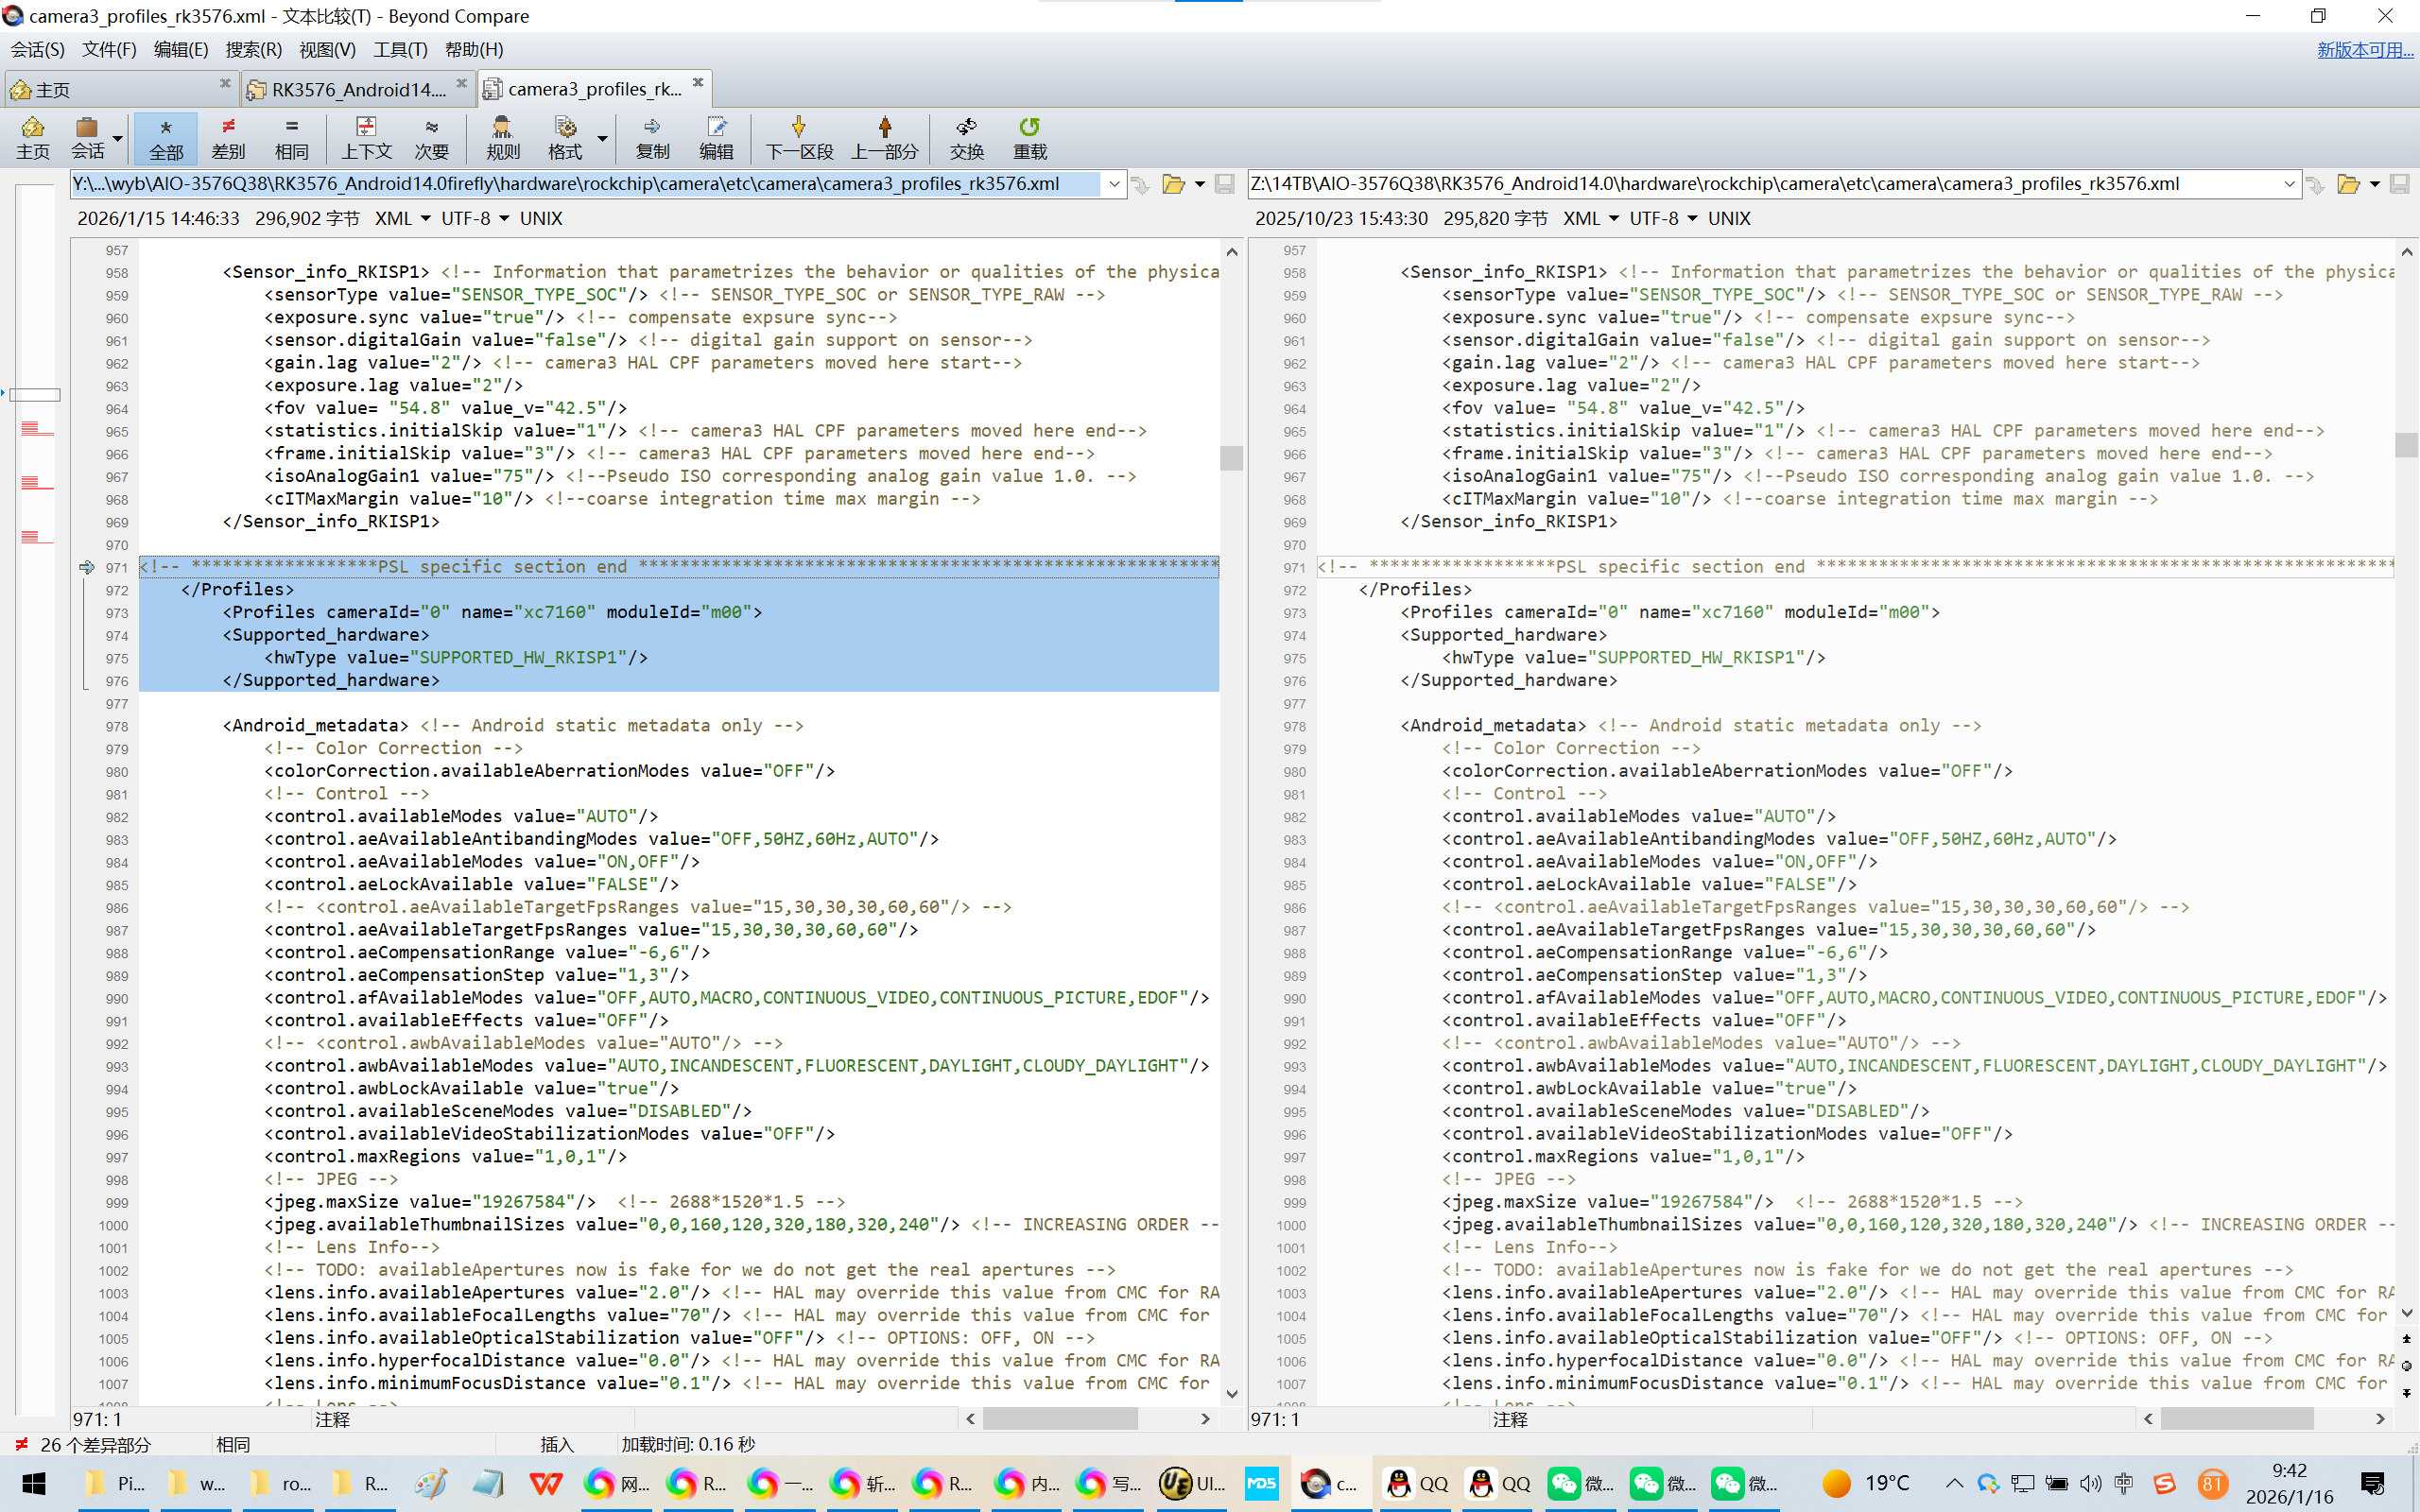Switch to the RK3576_Android14 tab
Screen dimensions: 2420x1512
(x=357, y=89)
